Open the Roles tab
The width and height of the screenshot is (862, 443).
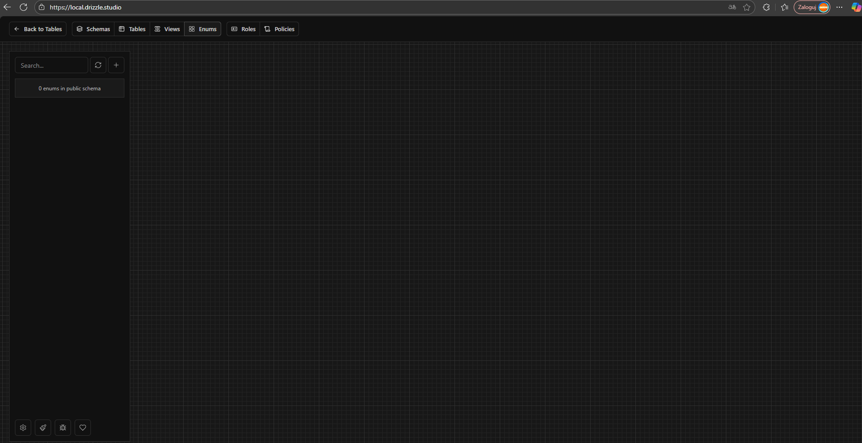click(243, 29)
